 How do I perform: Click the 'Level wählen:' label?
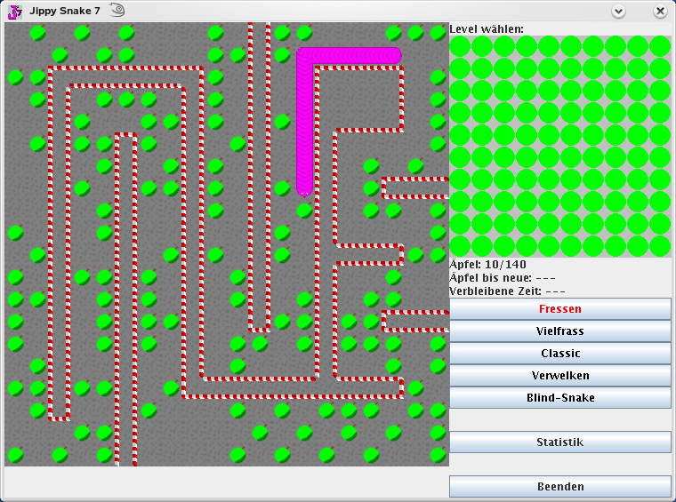point(487,29)
